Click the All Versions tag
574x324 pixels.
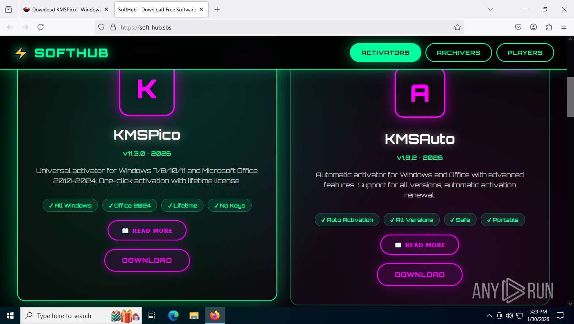[x=412, y=220]
